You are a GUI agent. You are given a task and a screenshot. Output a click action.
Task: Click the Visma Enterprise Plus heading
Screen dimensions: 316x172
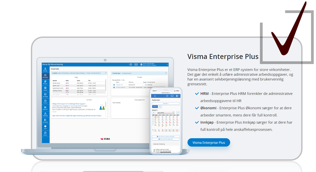pos(223,56)
